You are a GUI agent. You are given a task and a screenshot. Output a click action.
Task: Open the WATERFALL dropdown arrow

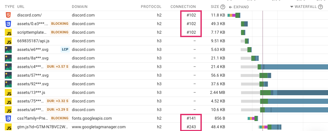coord(292,7)
